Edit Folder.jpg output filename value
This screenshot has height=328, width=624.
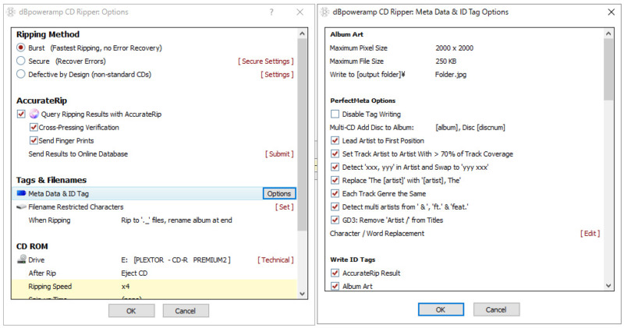451,74
